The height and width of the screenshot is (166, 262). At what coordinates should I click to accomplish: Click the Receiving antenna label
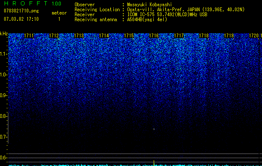coord(96,20)
